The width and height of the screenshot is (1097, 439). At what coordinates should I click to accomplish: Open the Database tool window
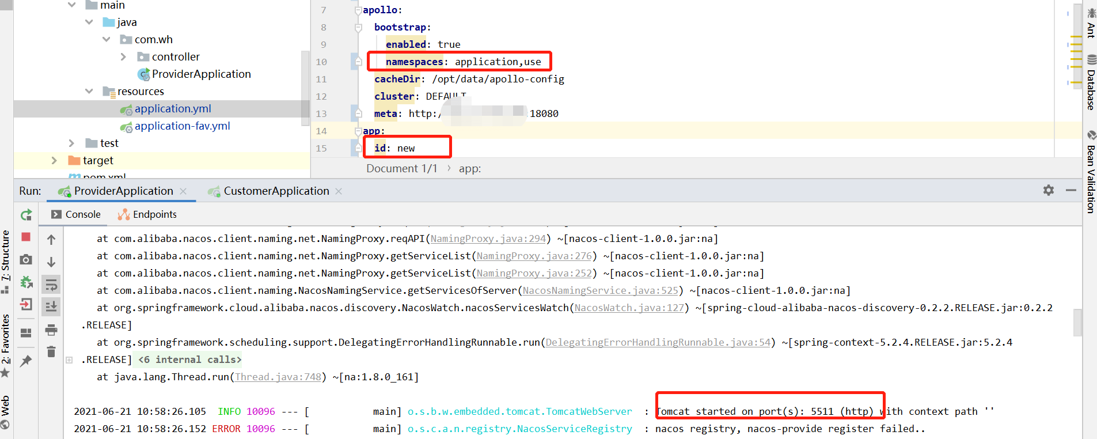coord(1091,82)
